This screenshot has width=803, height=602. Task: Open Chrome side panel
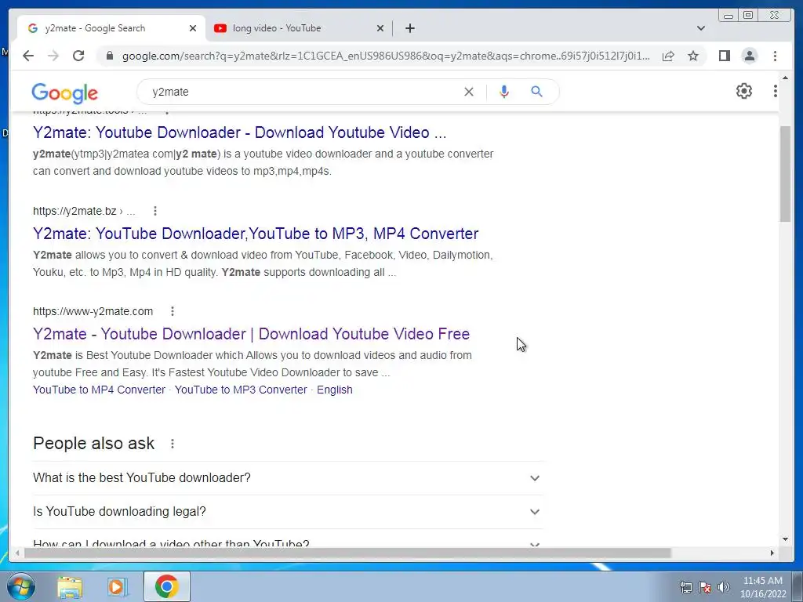pos(725,56)
